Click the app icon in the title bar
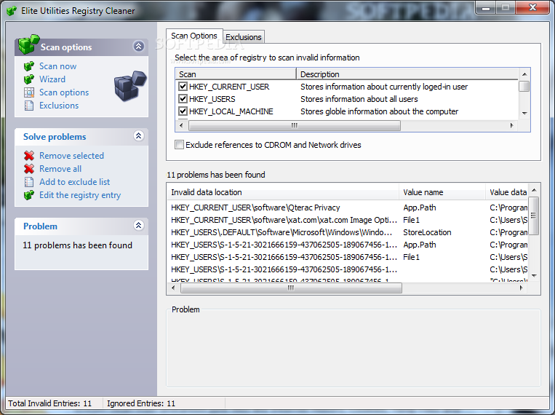The image size is (555, 415). pos(12,11)
